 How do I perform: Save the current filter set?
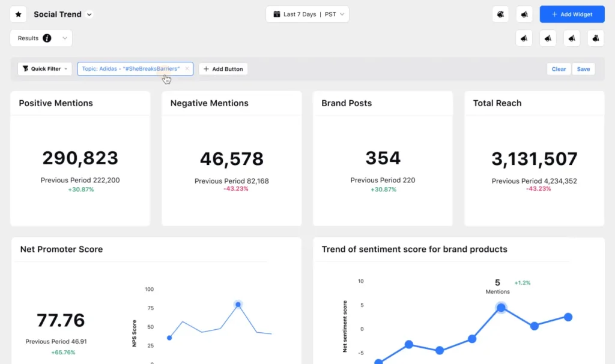[583, 69]
